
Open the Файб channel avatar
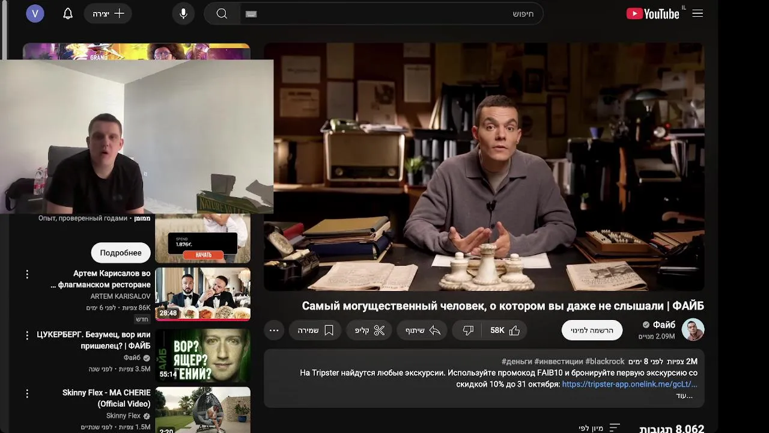click(693, 330)
